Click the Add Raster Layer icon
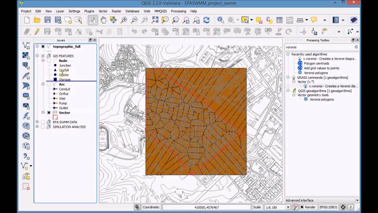The image size is (378, 213). pos(26,56)
